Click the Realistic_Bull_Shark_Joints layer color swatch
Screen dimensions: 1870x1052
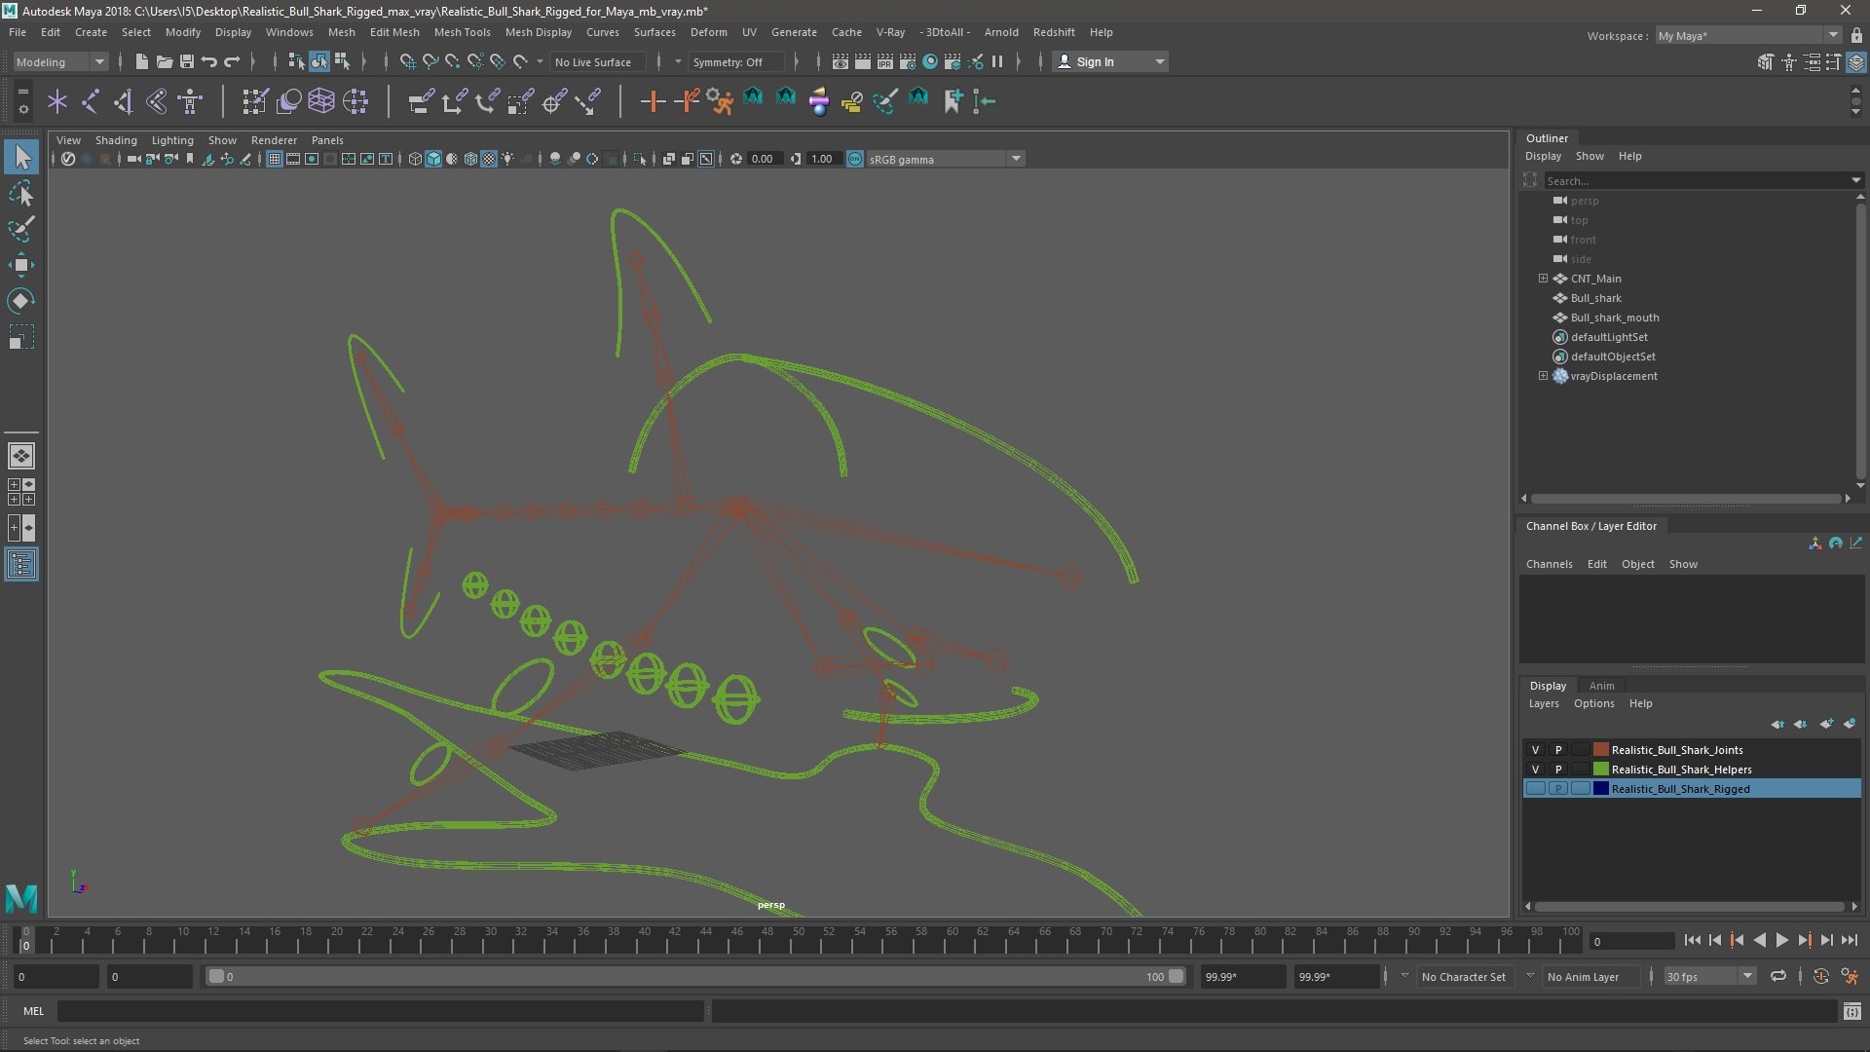click(1600, 750)
